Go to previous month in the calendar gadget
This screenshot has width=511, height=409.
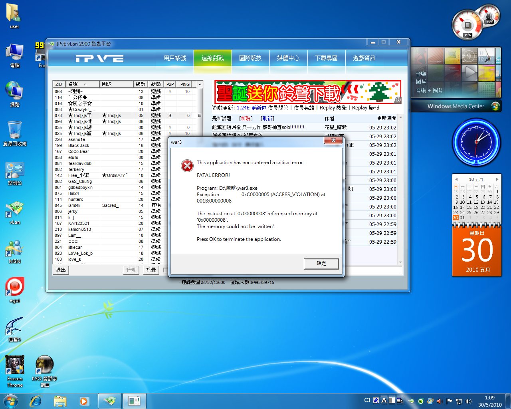[x=456, y=179]
